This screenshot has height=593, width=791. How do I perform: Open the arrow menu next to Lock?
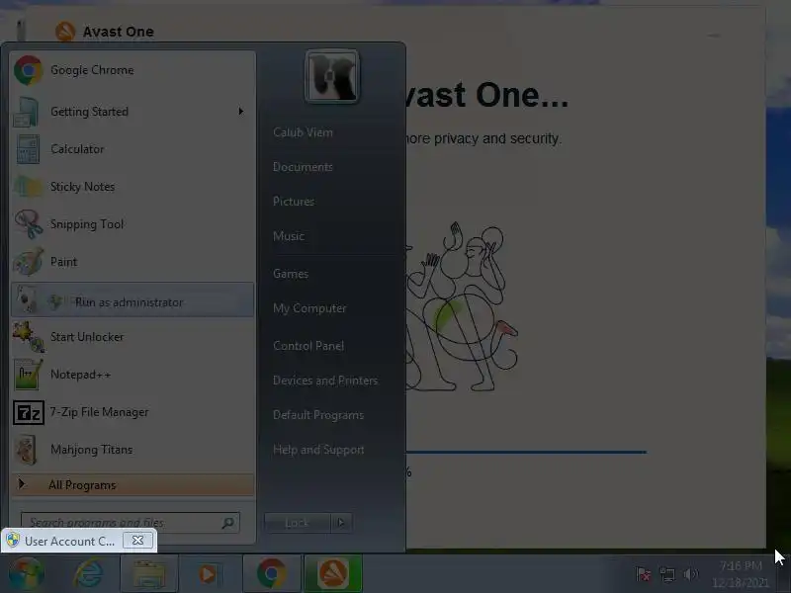click(341, 523)
